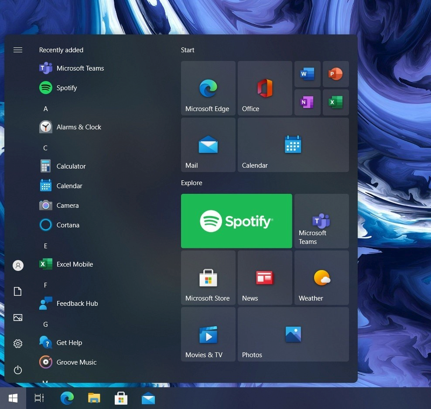431x409 pixels.
Task: Expand the Start menu hamburger navigation
Action: pos(18,50)
